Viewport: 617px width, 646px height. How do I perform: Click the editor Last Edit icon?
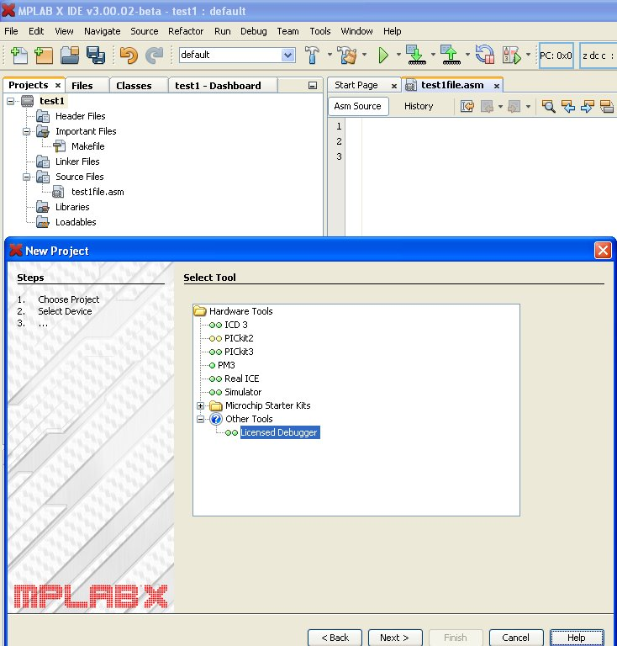467,106
